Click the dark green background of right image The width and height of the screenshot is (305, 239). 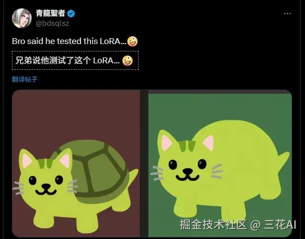tap(220, 109)
